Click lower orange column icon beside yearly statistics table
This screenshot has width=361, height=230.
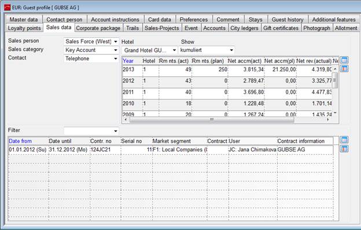coord(344,69)
